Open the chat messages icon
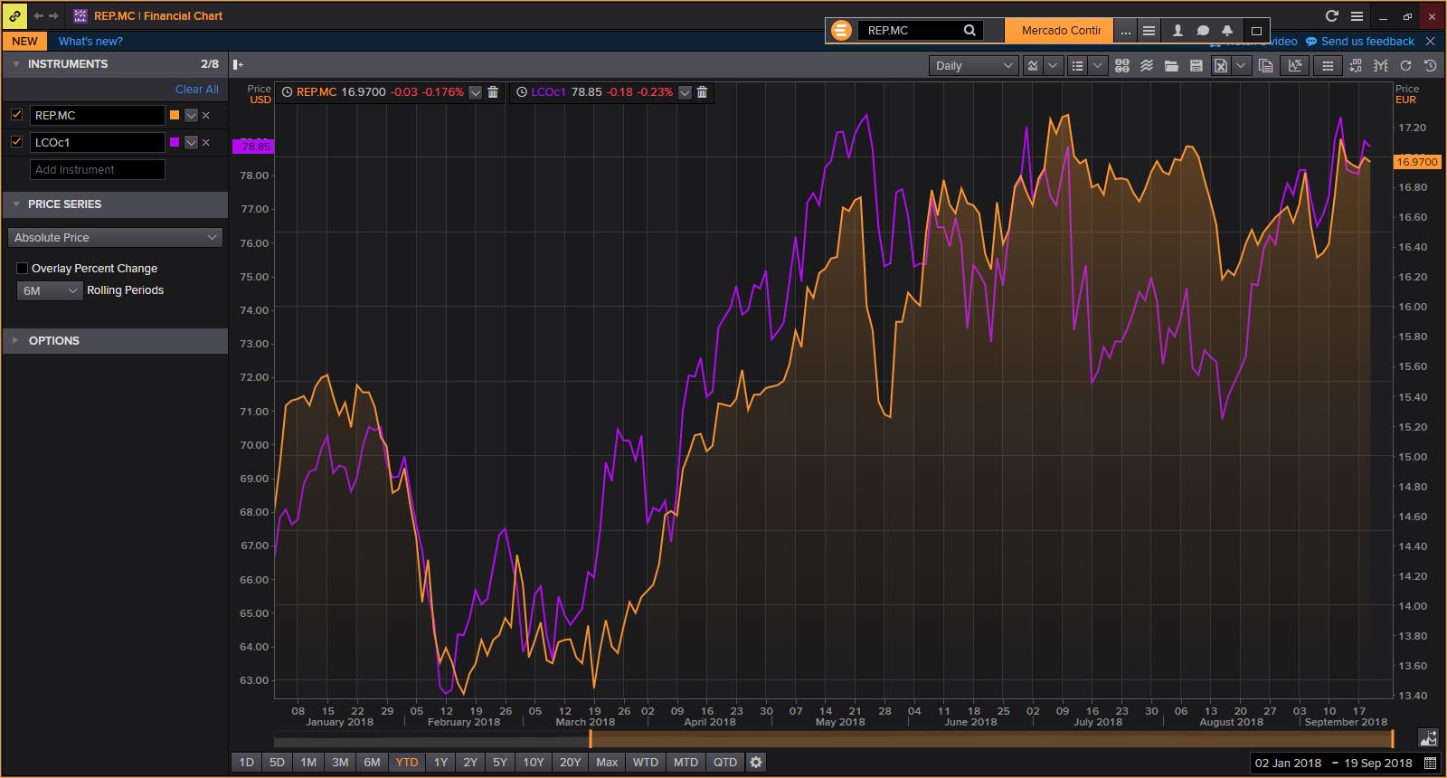This screenshot has height=778, width=1447. coord(1203,30)
